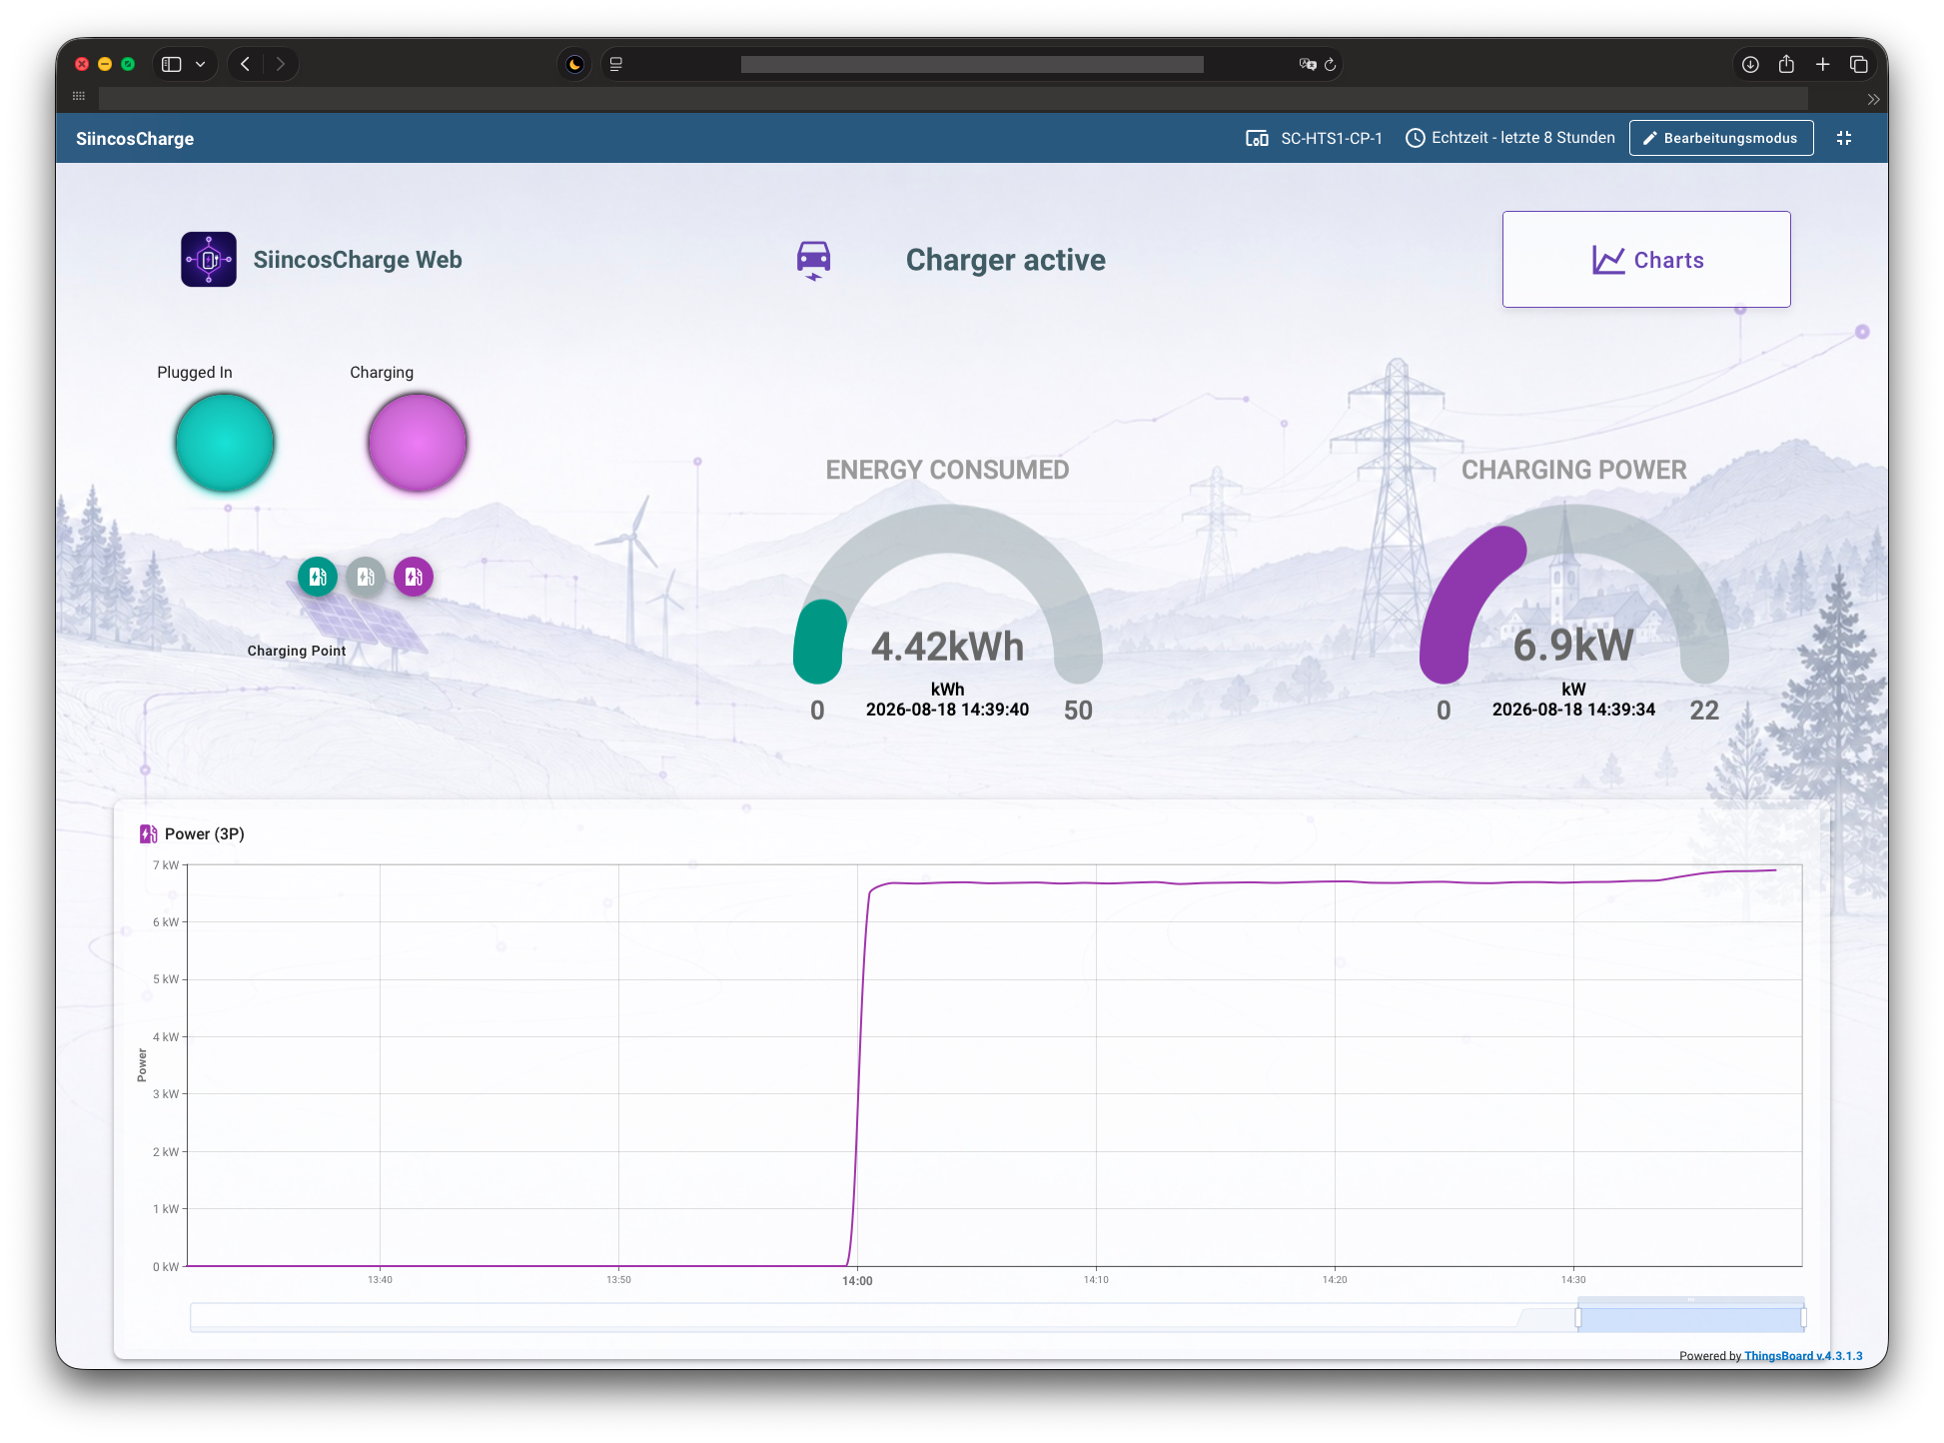
Task: Click the purple charging point icon
Action: point(413,577)
